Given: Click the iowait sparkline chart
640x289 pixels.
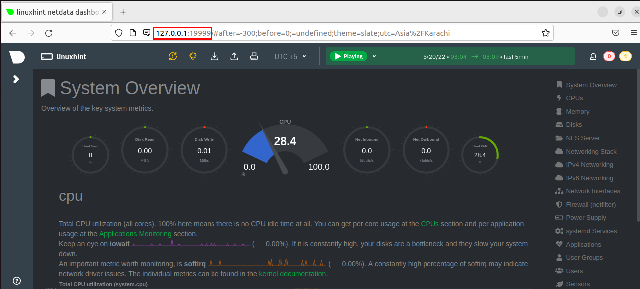Looking at the screenshot, I should (191, 244).
